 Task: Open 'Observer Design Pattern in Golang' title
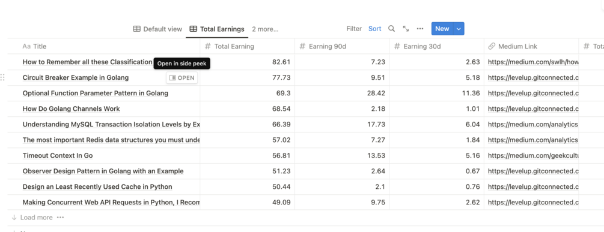coord(103,171)
